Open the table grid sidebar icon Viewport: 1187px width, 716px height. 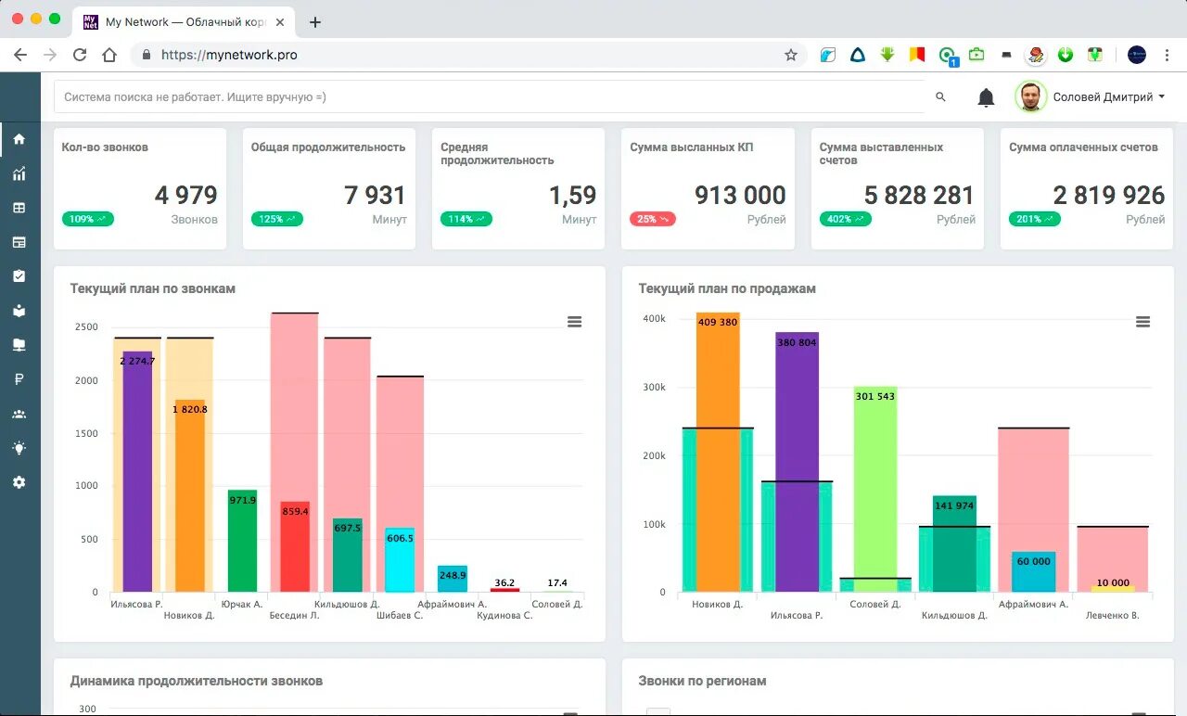[19, 208]
